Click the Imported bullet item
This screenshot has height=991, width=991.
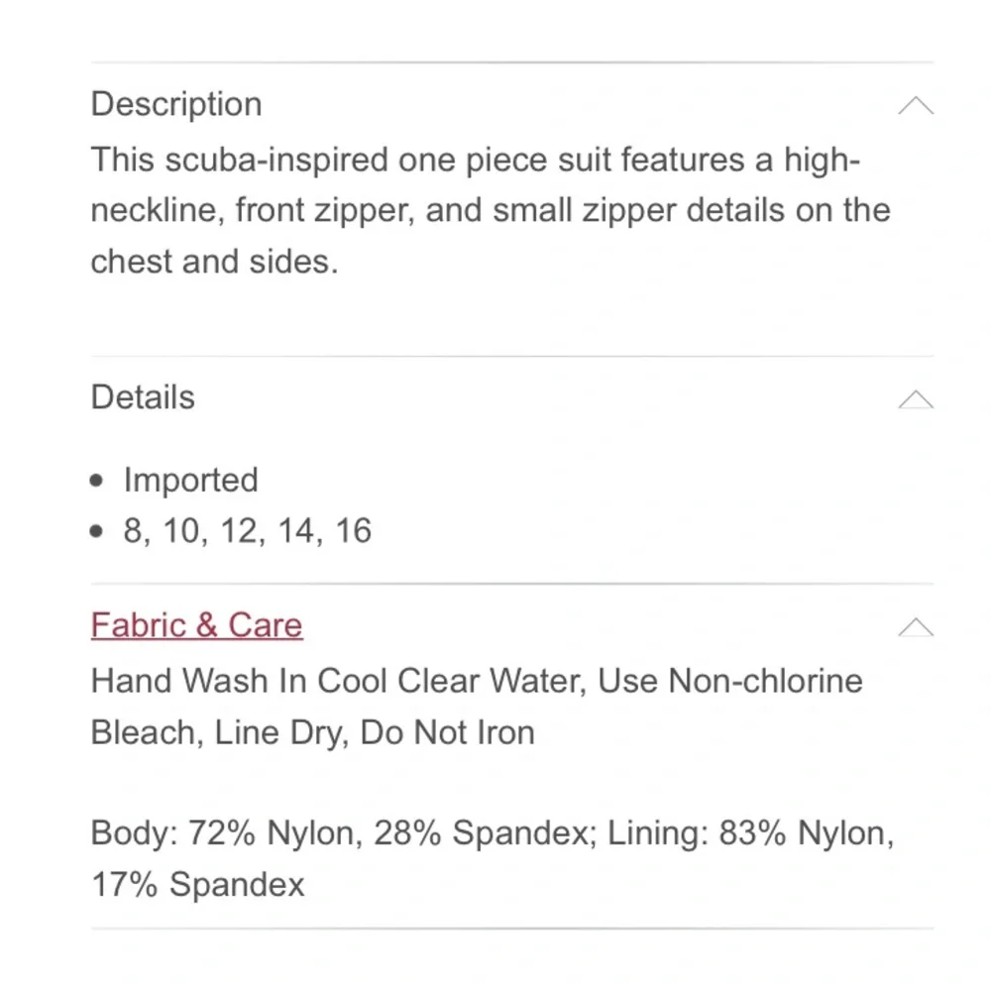190,480
